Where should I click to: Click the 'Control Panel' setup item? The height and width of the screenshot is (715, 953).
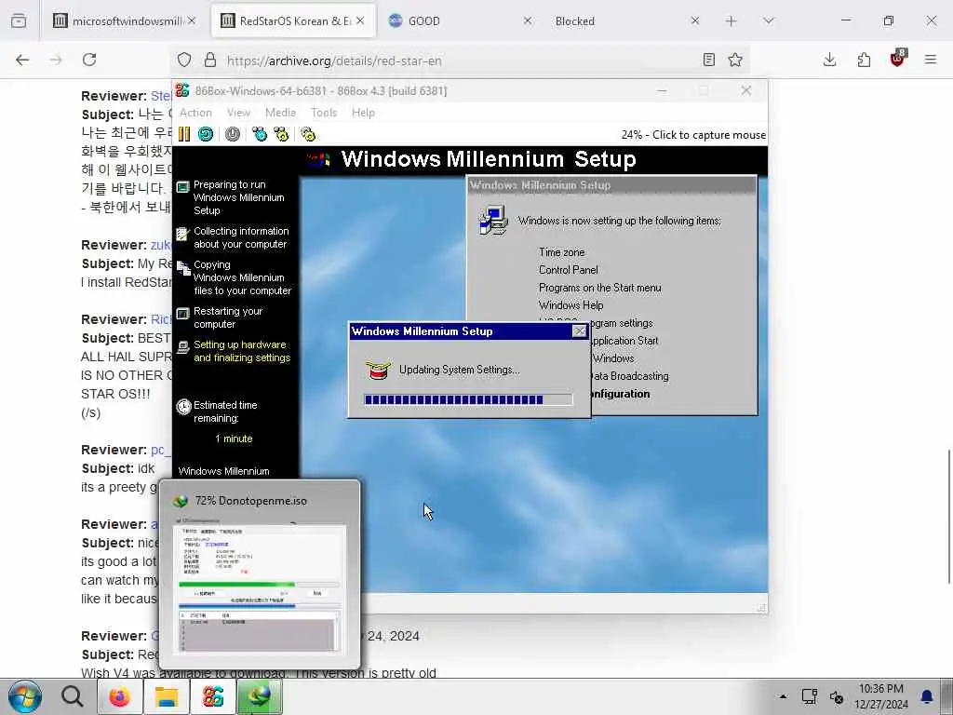coord(569,270)
